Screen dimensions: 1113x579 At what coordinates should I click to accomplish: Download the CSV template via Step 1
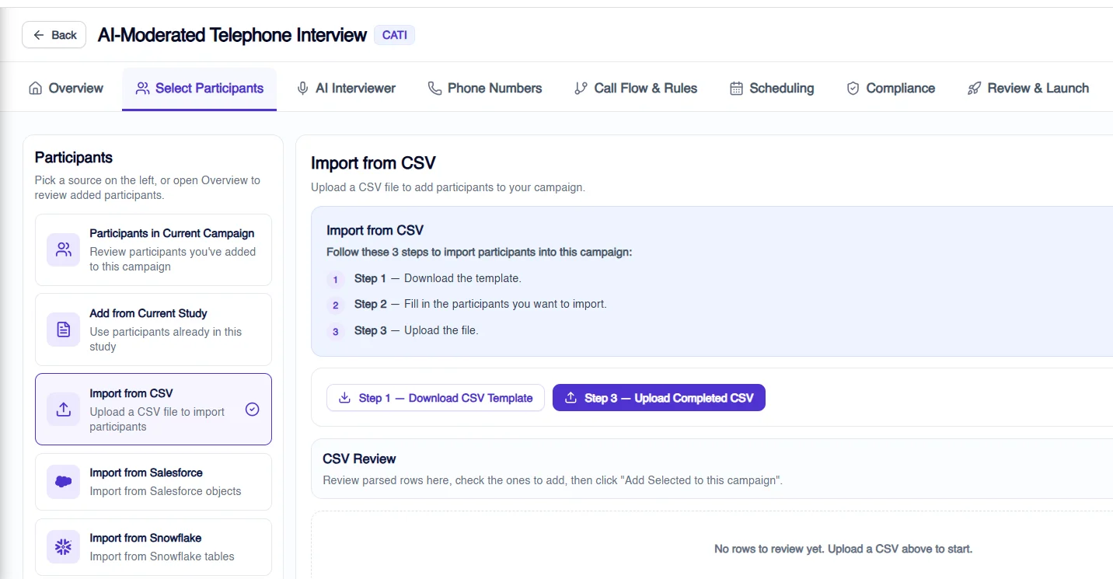click(x=435, y=398)
